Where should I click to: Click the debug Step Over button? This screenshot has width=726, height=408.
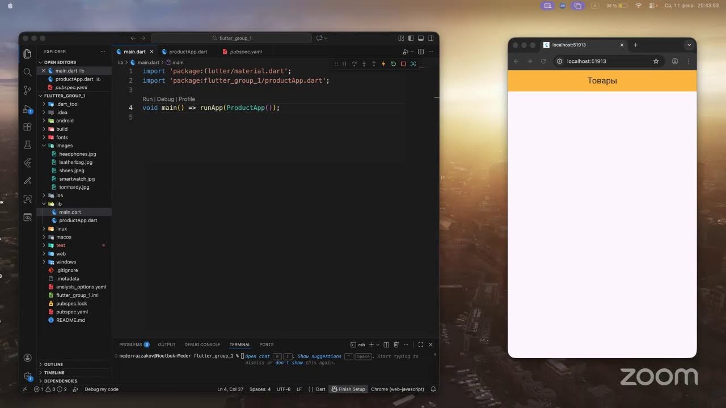[354, 64]
